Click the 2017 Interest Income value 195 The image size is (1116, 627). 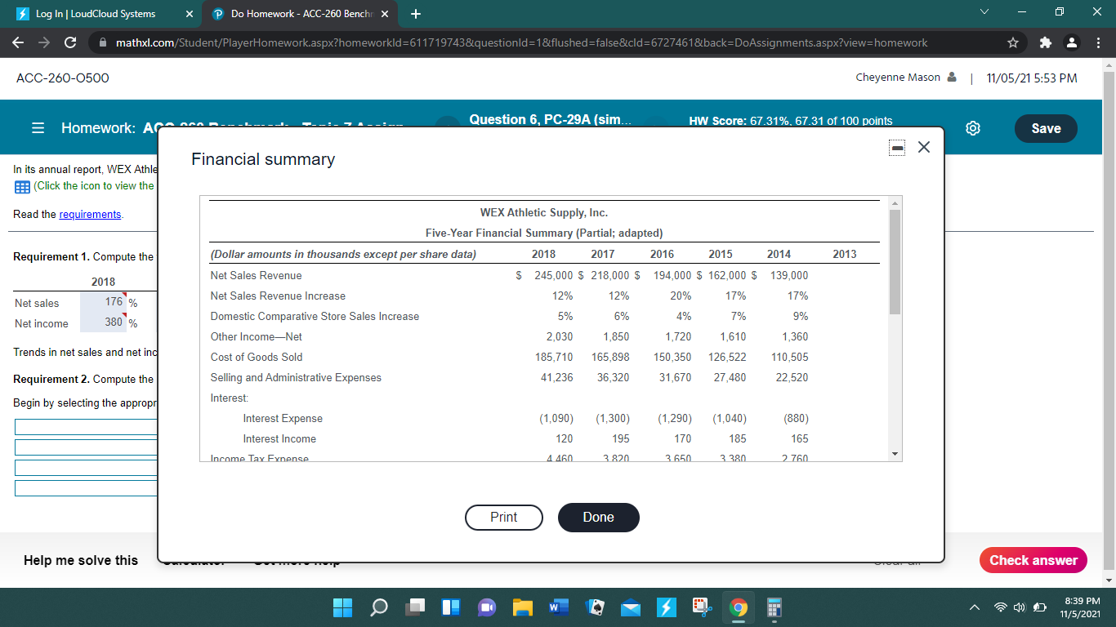[620, 438]
